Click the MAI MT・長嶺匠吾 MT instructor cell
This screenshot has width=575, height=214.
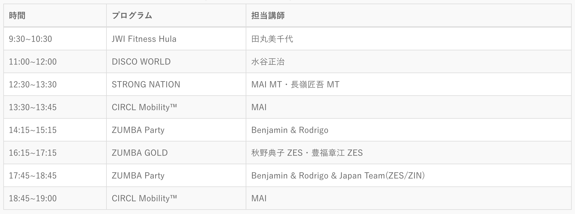295,85
